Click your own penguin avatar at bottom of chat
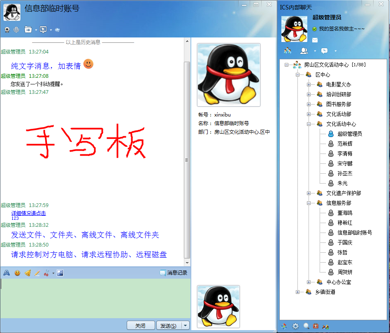Image resolution: width=390 pixels, height=333 pixels. 218,306
